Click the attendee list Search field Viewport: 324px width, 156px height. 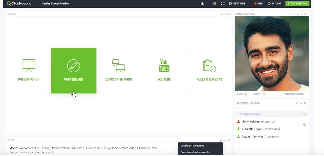point(267,108)
